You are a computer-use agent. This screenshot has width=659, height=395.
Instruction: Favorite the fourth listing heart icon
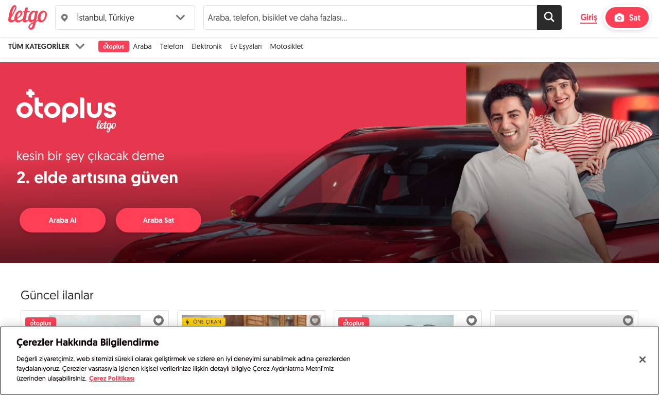click(628, 320)
